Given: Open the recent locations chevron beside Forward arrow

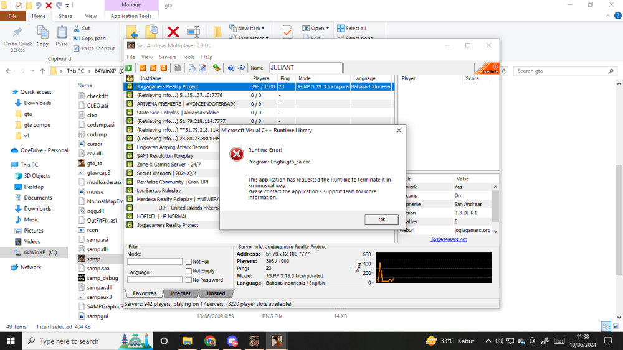Looking at the screenshot, I should [32, 71].
